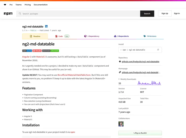Select the Readme tab
This screenshot has width=186, height=138.
tap(35, 36)
